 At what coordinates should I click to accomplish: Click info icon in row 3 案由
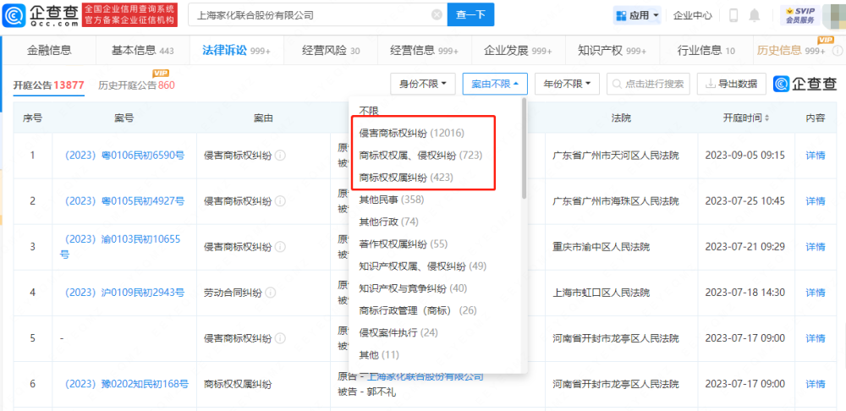[280, 246]
